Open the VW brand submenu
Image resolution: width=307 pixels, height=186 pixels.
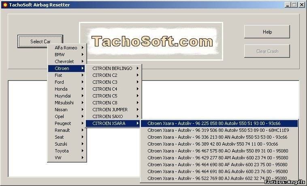click(x=66, y=158)
